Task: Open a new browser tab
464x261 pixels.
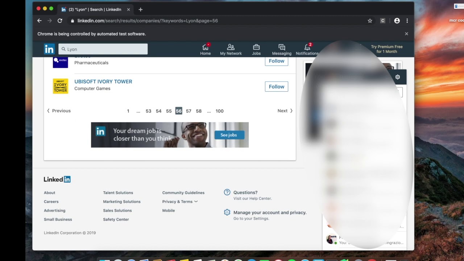Action: (141, 9)
